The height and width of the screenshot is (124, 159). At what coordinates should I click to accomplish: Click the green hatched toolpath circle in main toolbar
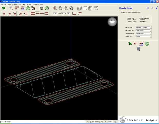coord(28,8)
